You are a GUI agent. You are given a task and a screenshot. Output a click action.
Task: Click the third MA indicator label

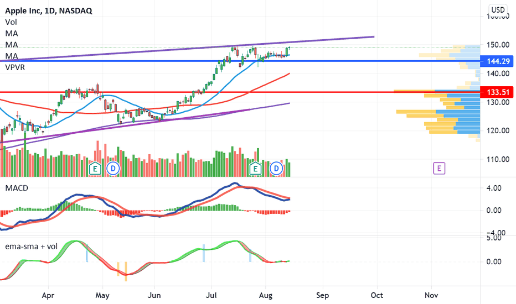(x=12, y=56)
